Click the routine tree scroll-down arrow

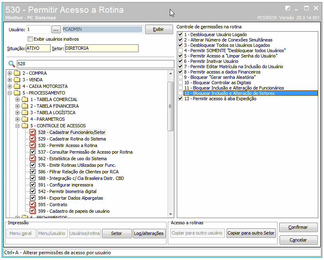coord(171,214)
